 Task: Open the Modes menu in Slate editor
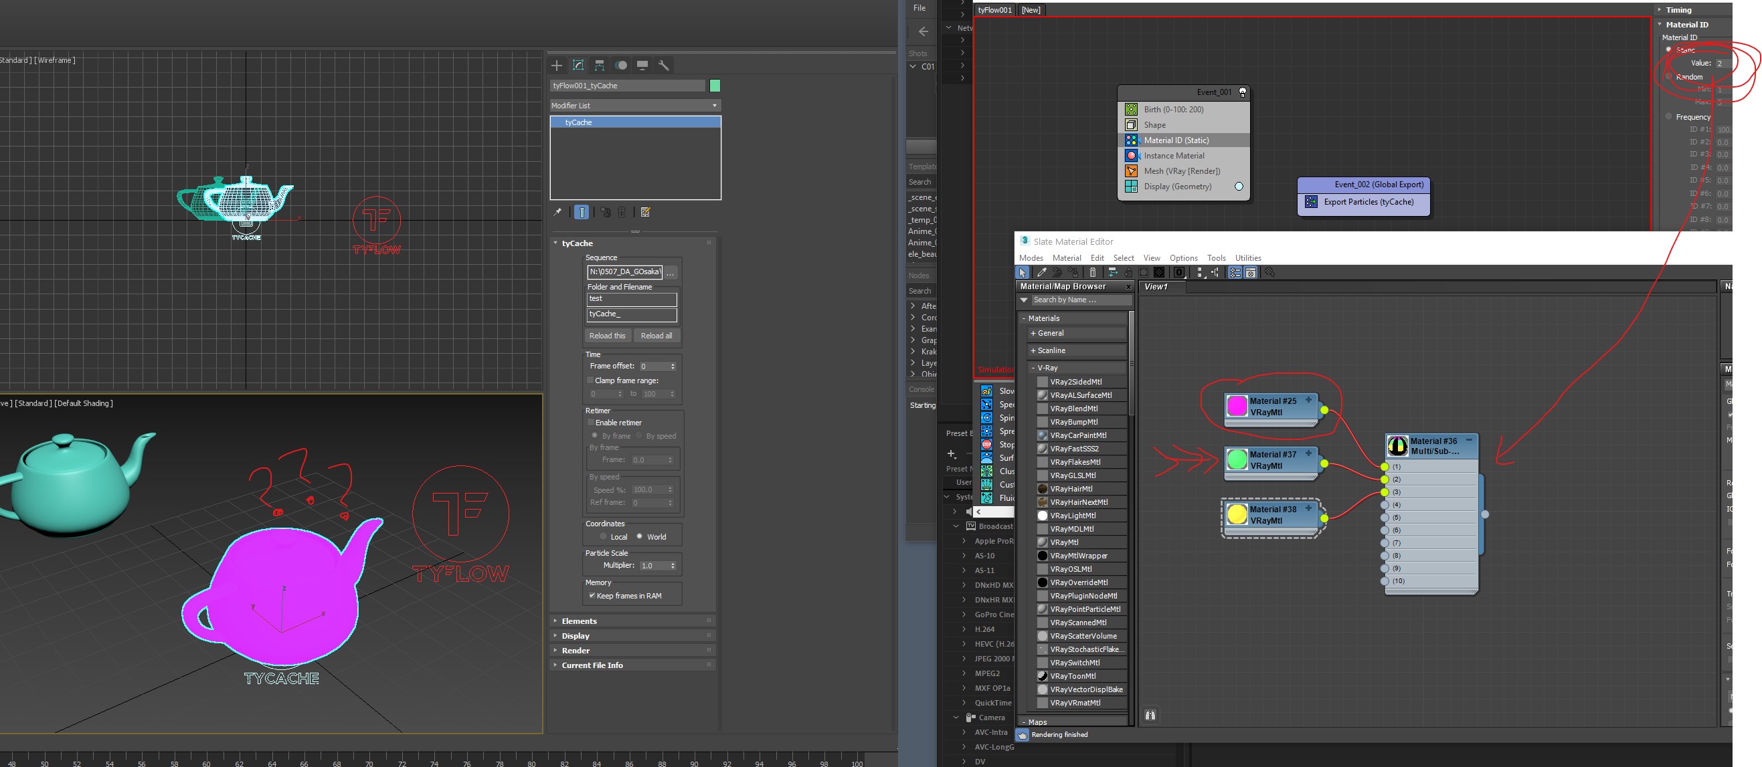click(1031, 258)
